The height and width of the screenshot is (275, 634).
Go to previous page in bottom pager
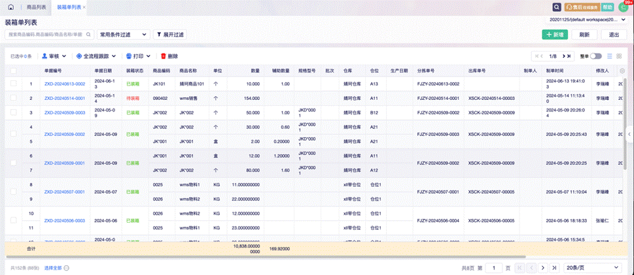532,267
